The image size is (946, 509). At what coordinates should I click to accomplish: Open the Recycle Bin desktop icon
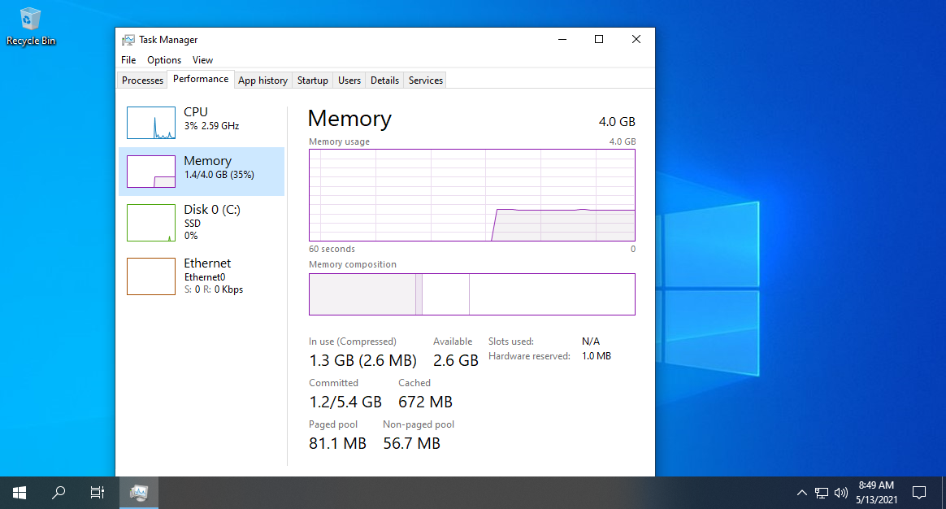pos(30,27)
